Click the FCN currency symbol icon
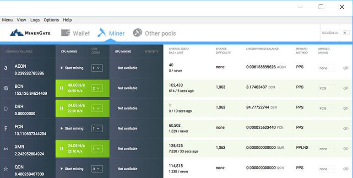 6,129
